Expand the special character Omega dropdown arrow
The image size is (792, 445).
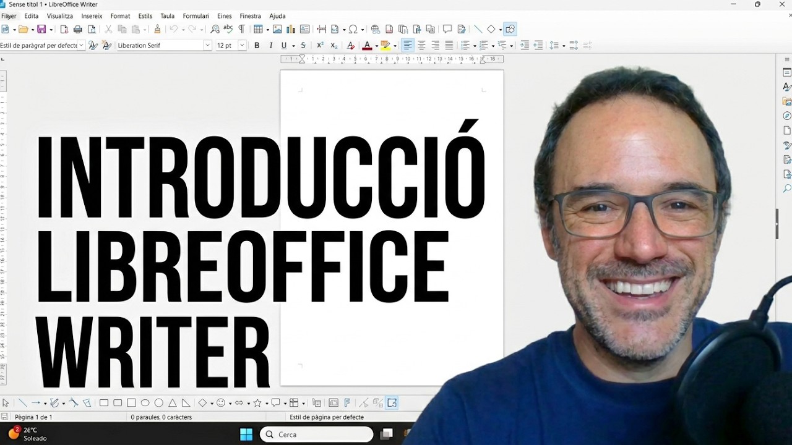[363, 30]
